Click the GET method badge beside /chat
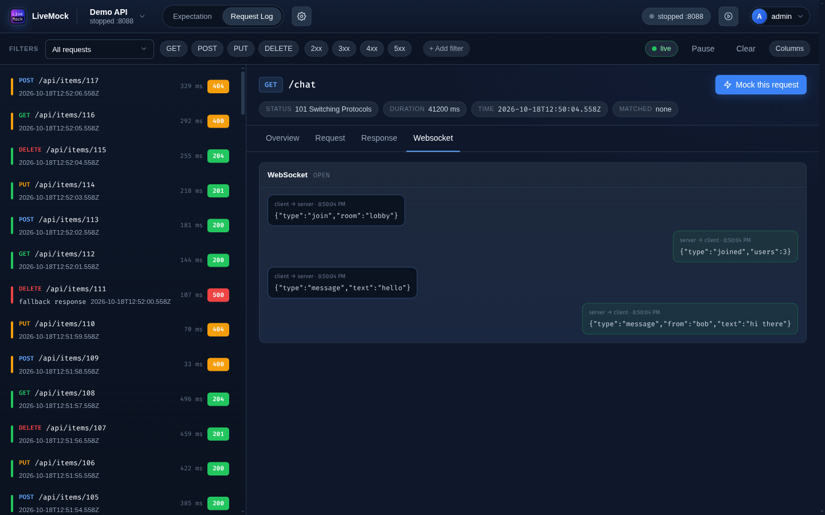The image size is (825, 515). click(x=271, y=85)
